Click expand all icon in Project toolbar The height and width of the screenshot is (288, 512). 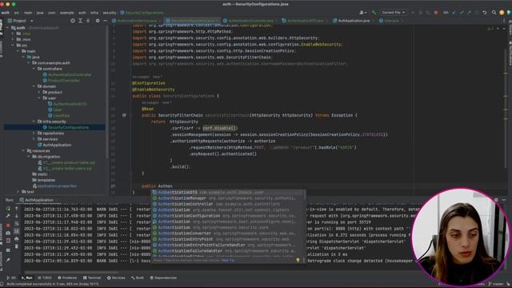click(x=80, y=21)
